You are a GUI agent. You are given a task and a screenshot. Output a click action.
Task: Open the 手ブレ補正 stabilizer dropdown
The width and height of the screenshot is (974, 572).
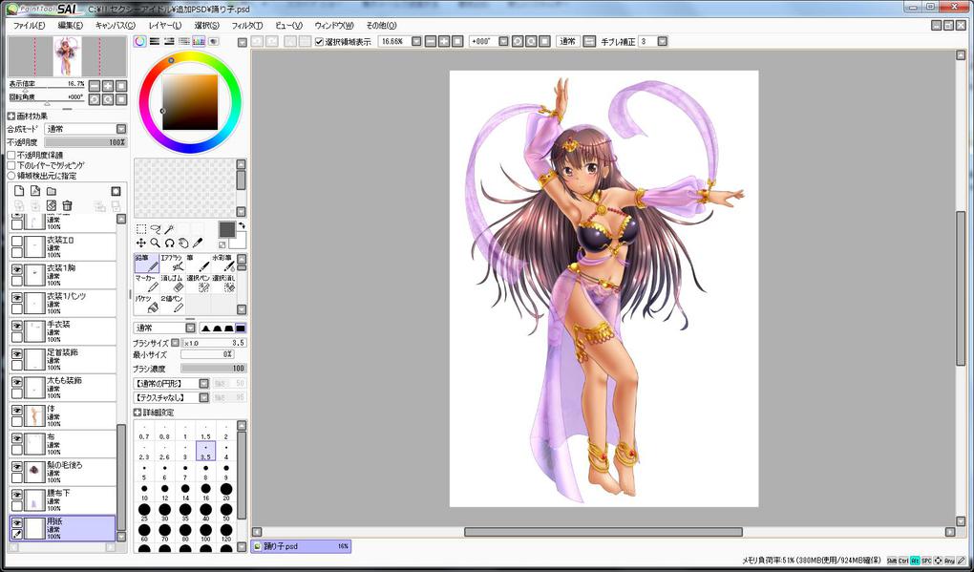(x=662, y=42)
